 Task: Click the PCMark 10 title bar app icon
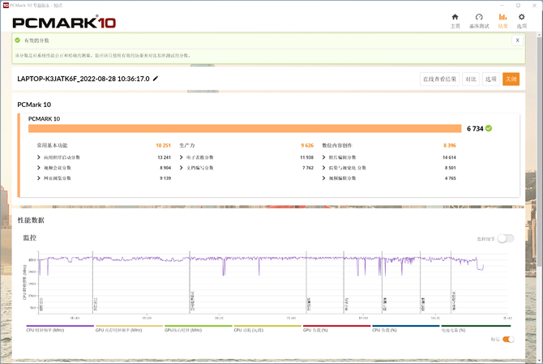click(x=6, y=5)
